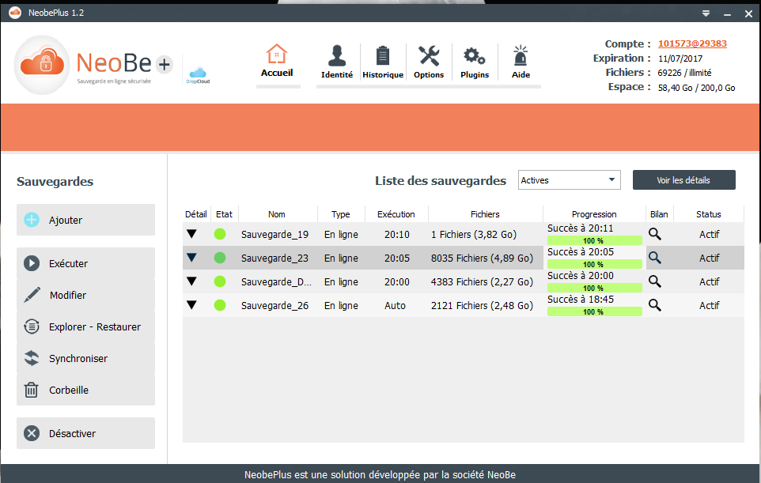The height and width of the screenshot is (483, 761).
Task: Open the Actives filter dropdown
Action: (568, 179)
